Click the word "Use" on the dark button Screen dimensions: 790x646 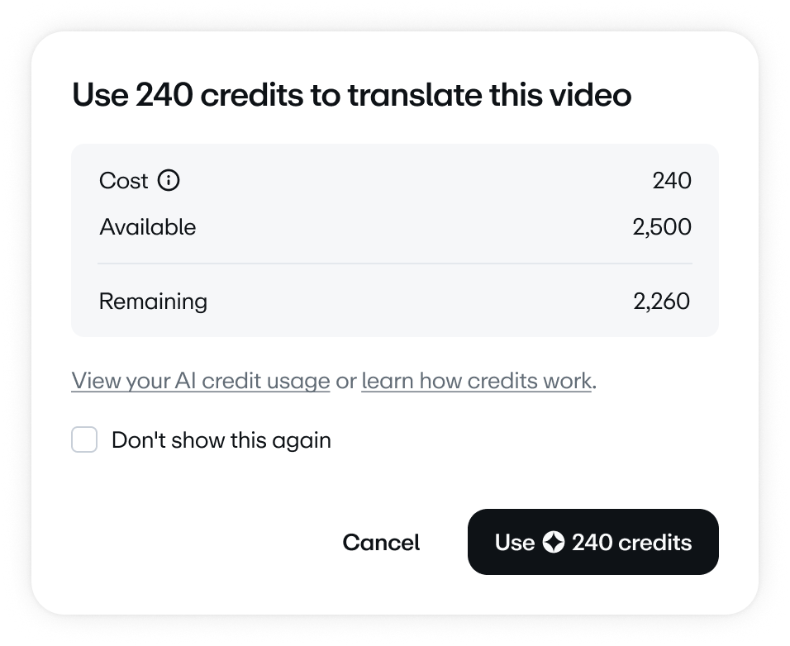515,543
